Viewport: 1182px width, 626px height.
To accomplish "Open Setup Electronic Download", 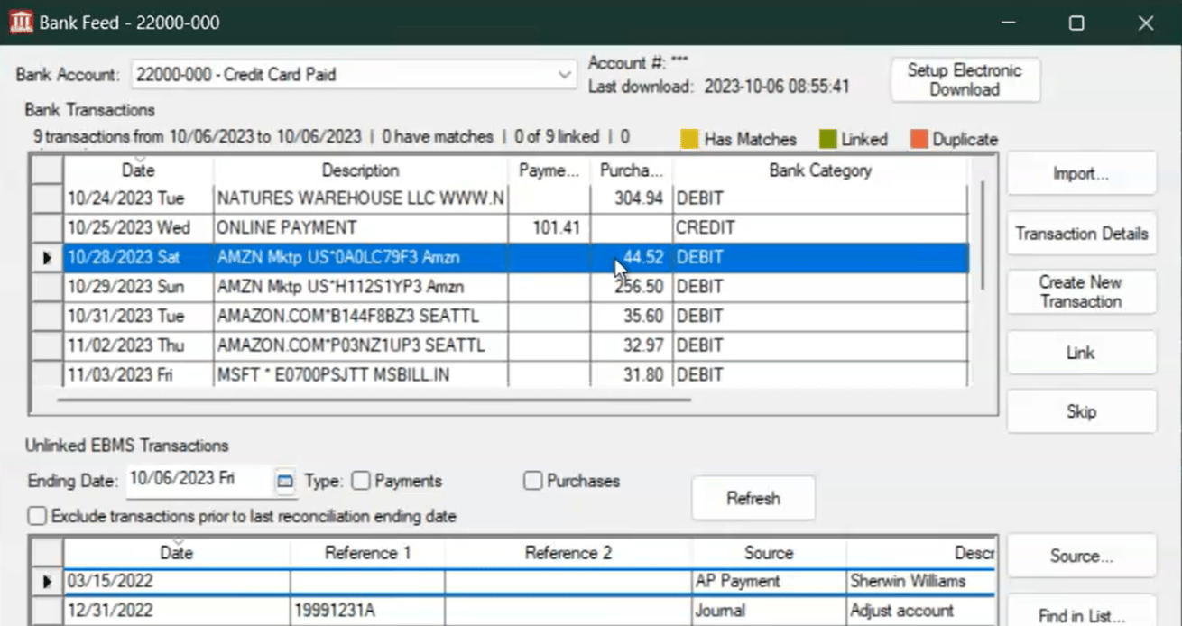I will 965,79.
